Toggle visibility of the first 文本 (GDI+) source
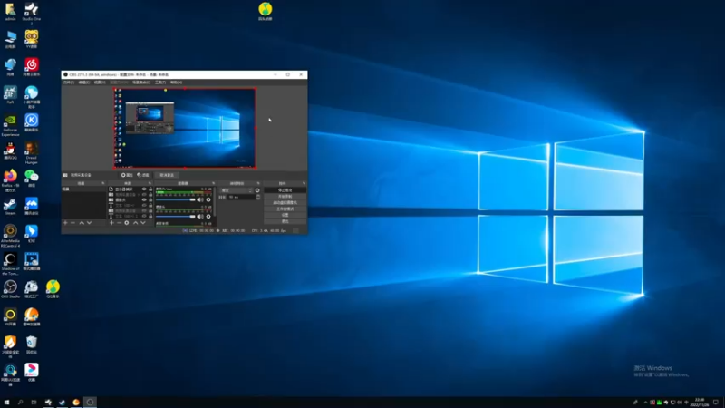725x408 pixels. tap(144, 206)
